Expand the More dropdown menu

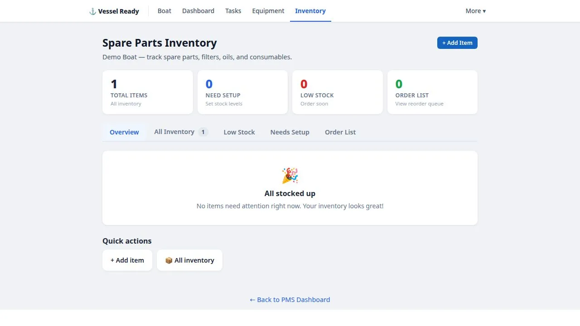476,11
